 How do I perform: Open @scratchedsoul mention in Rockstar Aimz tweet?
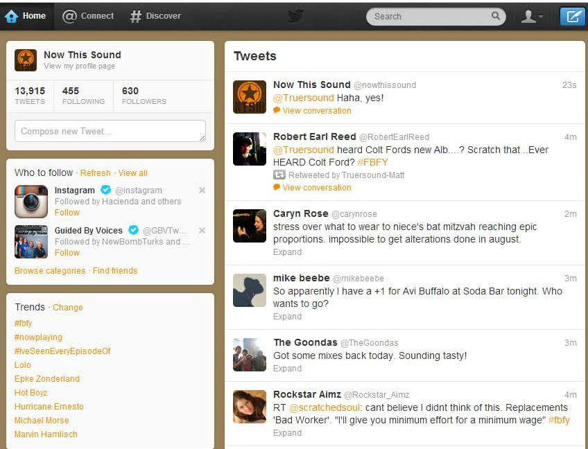coord(325,408)
